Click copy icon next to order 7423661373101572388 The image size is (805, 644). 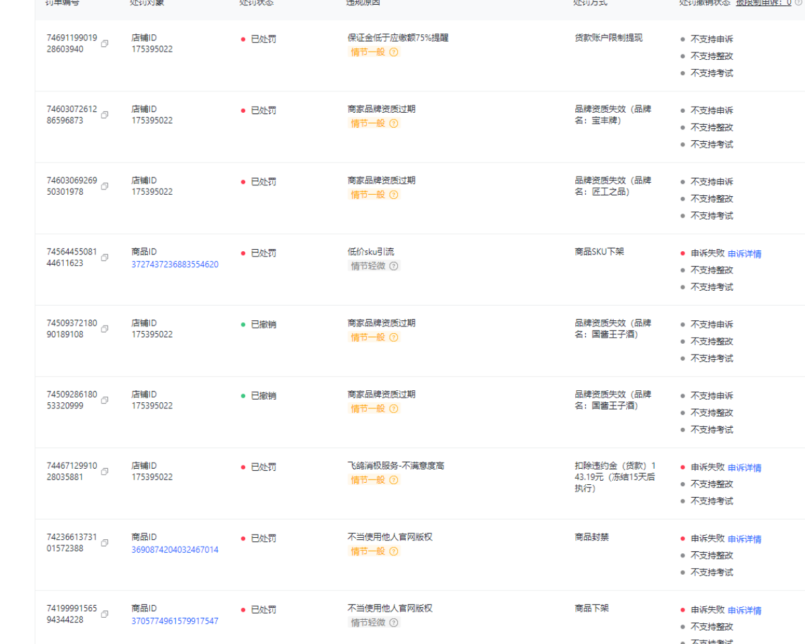click(105, 543)
